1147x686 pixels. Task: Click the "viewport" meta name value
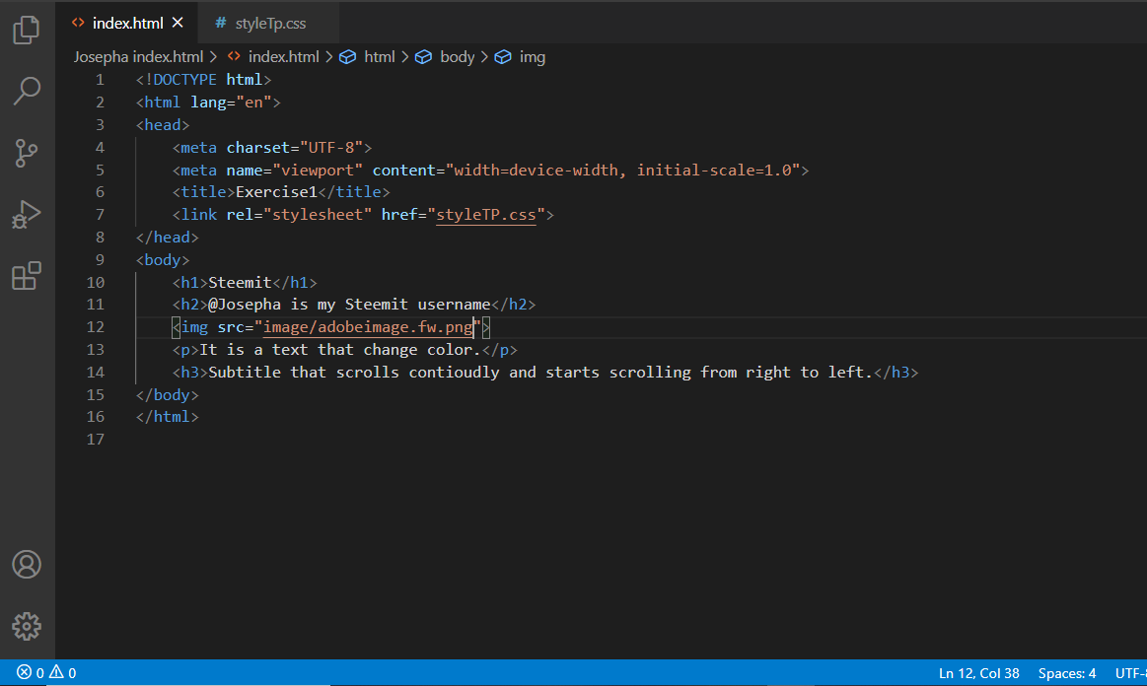point(318,170)
